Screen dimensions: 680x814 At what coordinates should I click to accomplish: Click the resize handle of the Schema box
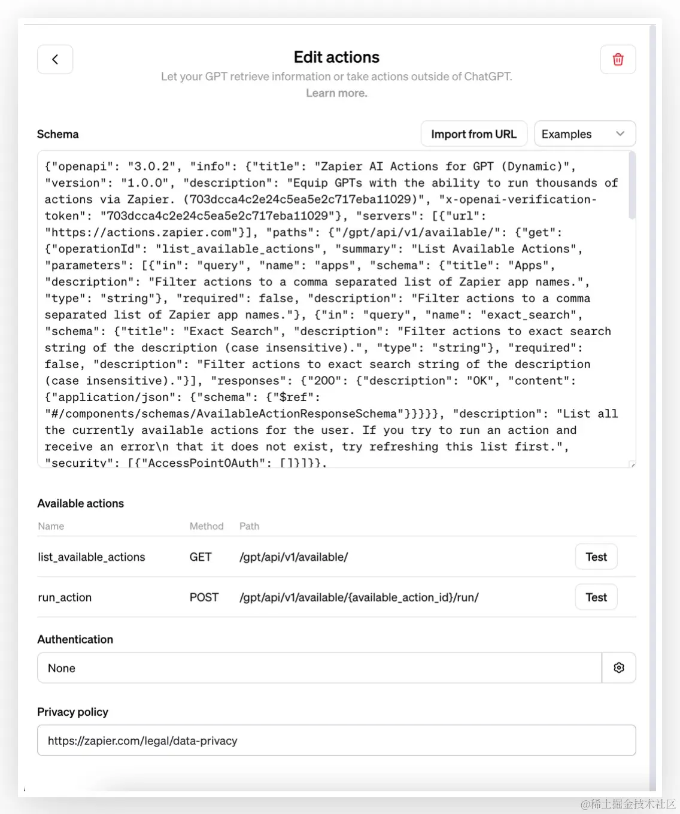pos(633,464)
